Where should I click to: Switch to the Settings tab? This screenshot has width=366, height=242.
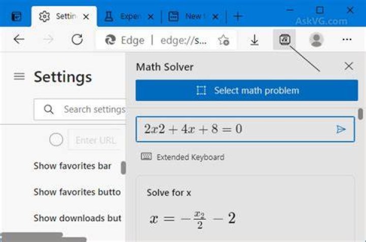coord(64,16)
